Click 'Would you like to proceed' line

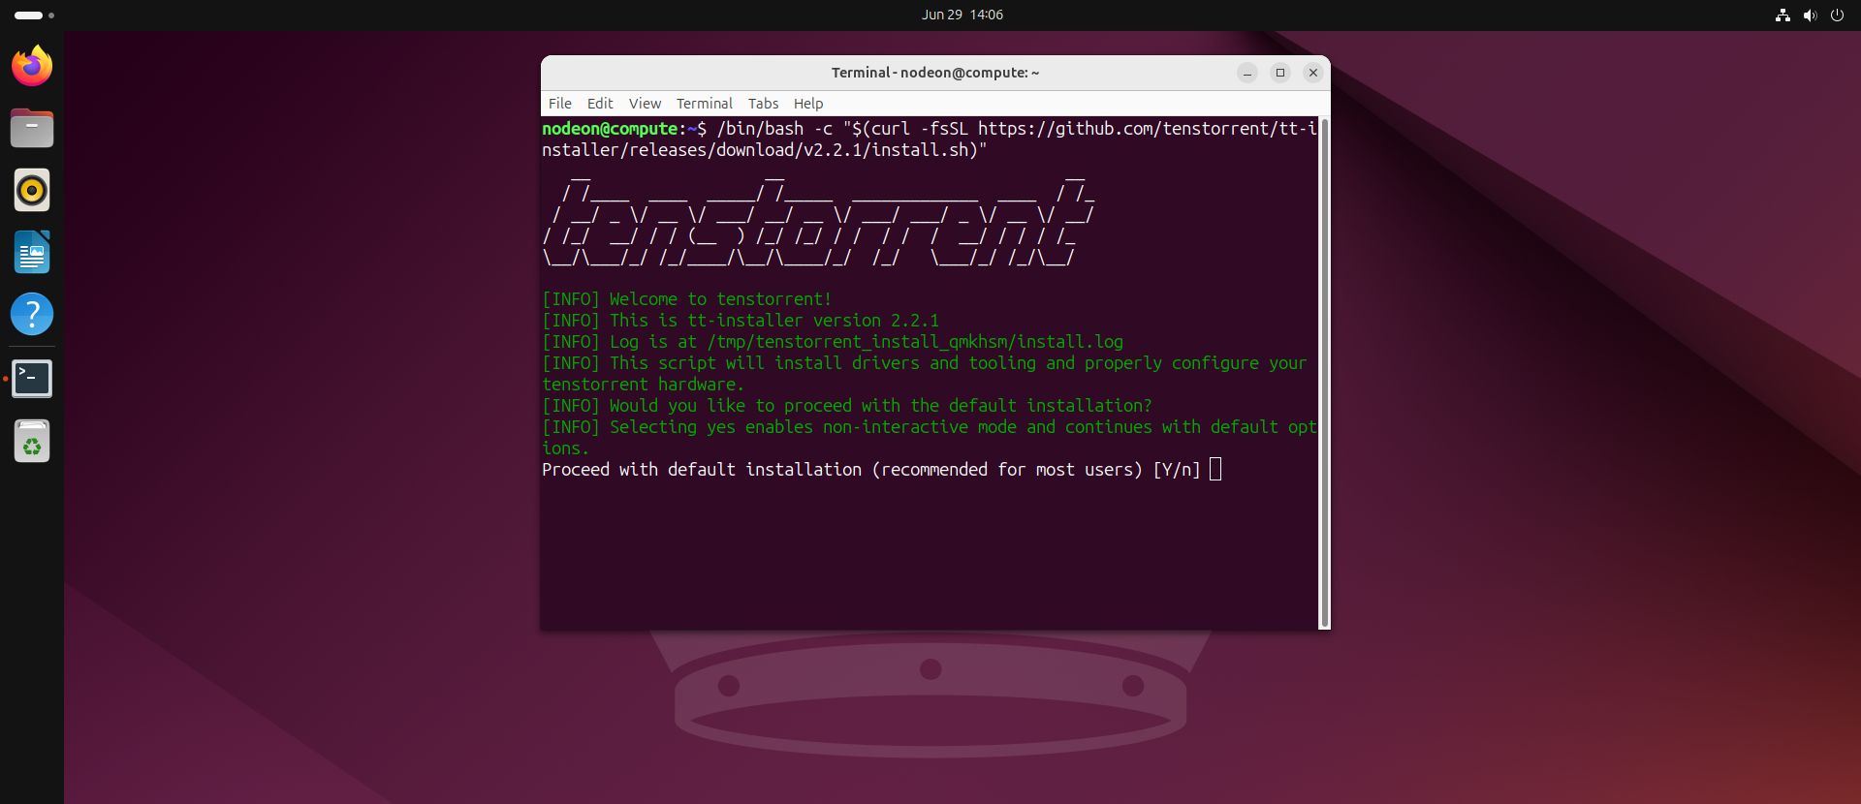click(847, 406)
